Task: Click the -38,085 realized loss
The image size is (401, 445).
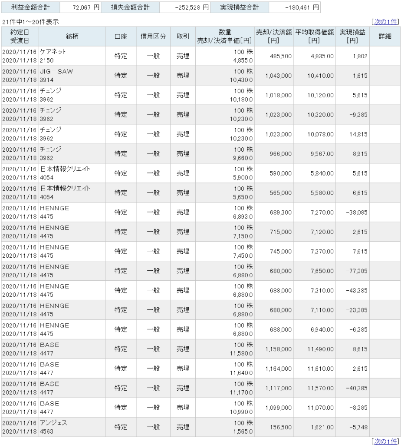Action: point(356,212)
